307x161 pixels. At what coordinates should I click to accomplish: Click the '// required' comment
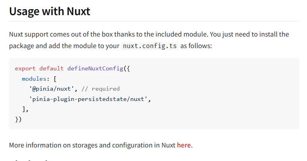tap(100, 89)
